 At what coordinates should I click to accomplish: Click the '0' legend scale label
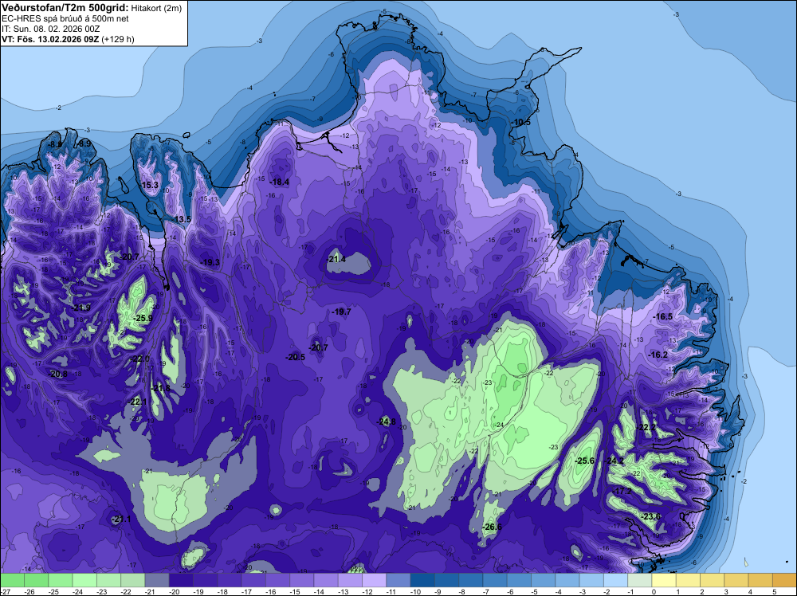coord(653,591)
